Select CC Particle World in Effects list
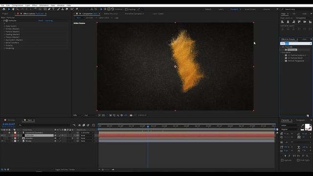313x176 pixels. pos(295,58)
